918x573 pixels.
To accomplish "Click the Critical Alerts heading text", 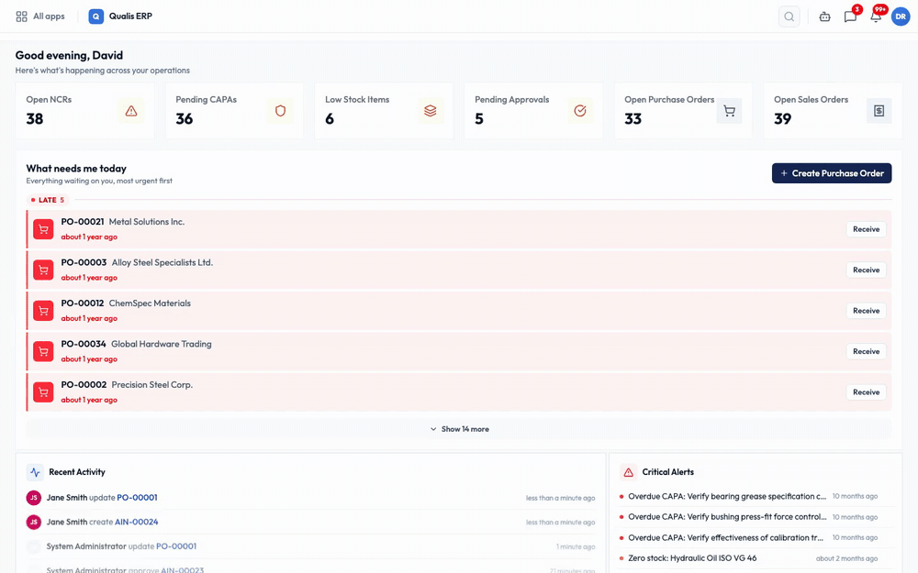I will coord(668,472).
